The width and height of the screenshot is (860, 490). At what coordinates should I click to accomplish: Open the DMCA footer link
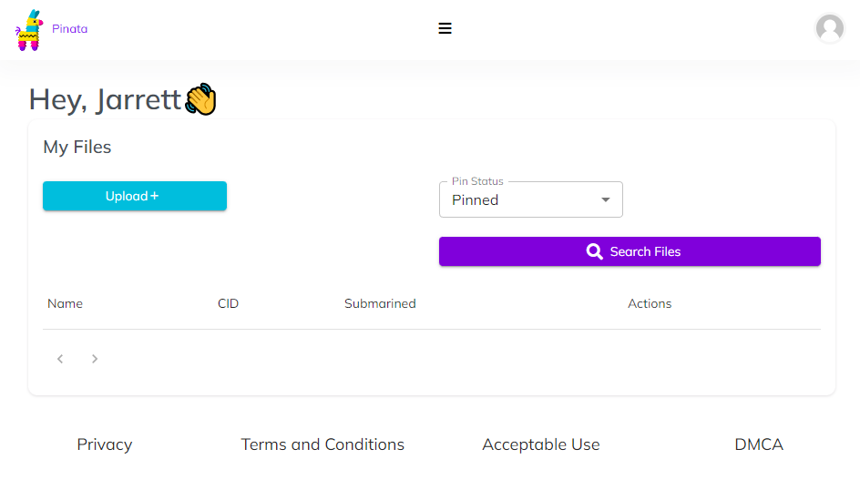[759, 444]
